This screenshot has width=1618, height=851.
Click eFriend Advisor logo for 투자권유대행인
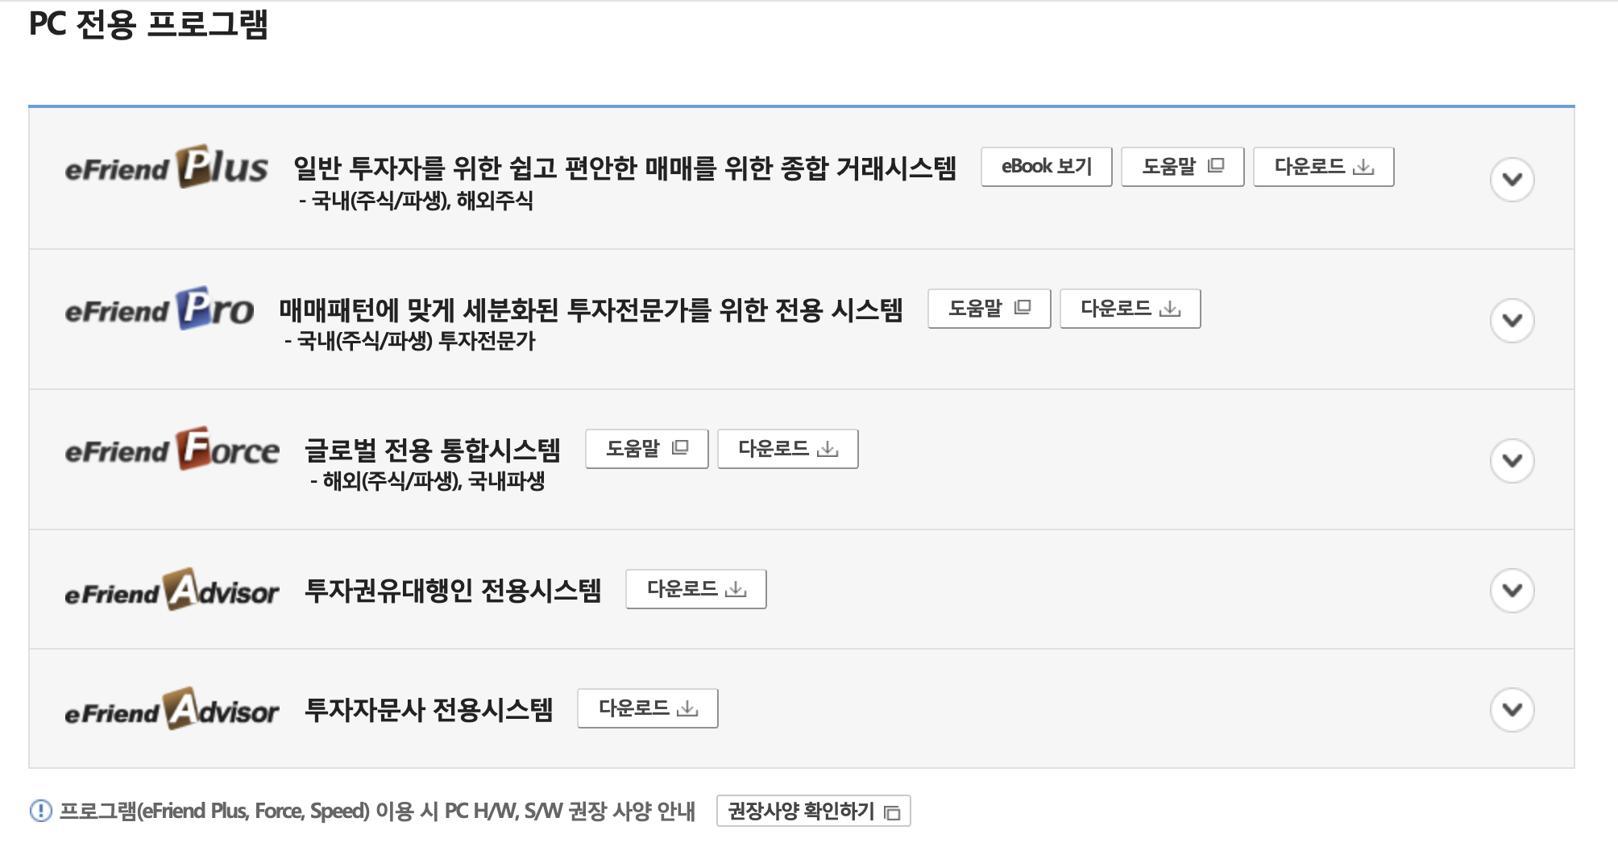point(172,590)
